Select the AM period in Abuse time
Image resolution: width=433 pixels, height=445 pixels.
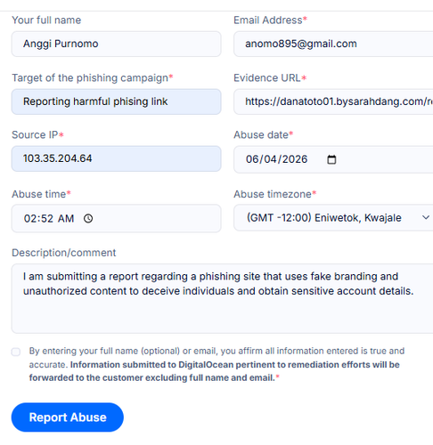pyautogui.click(x=66, y=219)
